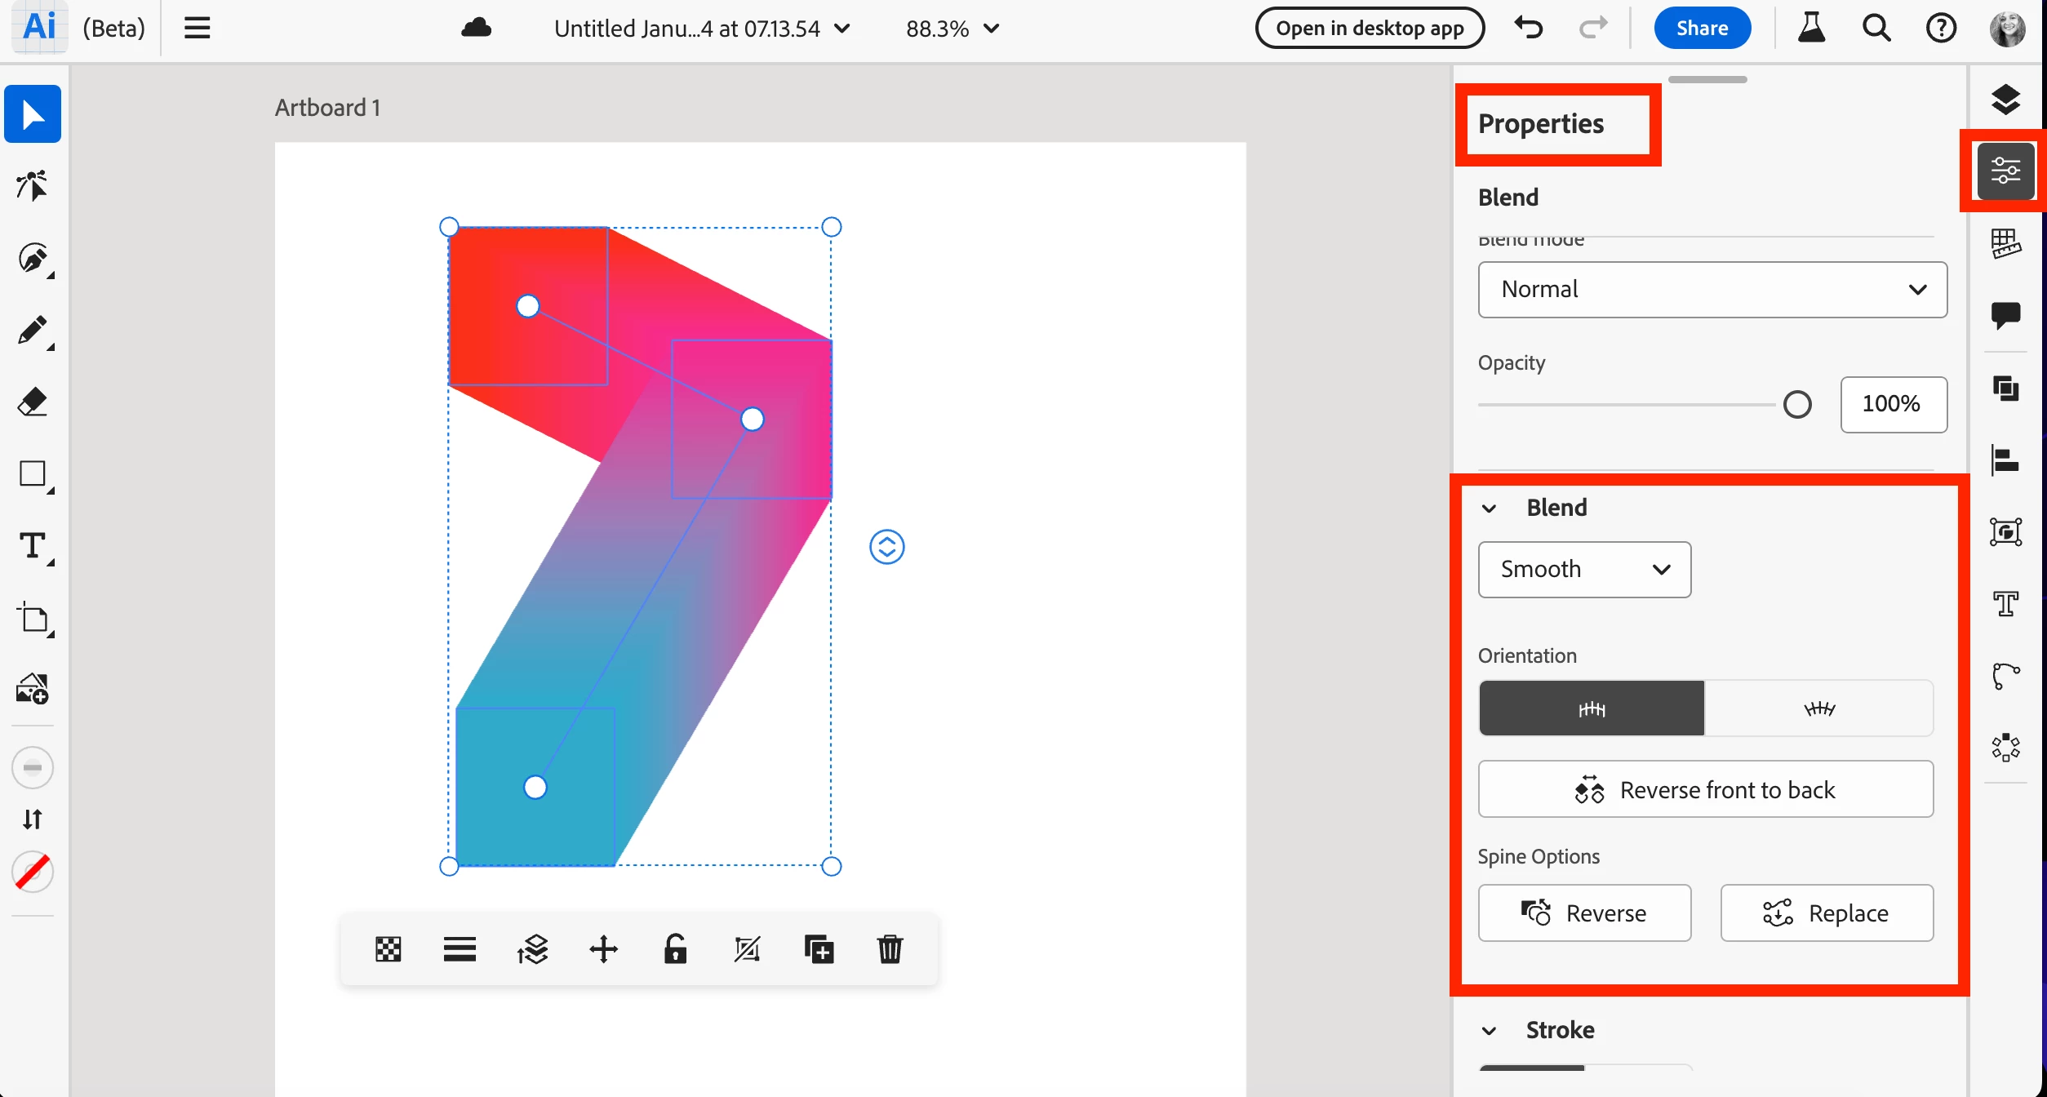Open the Smooth blend type dropdown
This screenshot has width=2047, height=1097.
click(x=1584, y=570)
